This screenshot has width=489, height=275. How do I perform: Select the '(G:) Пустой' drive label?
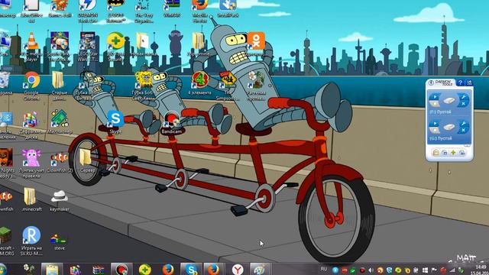[441, 138]
